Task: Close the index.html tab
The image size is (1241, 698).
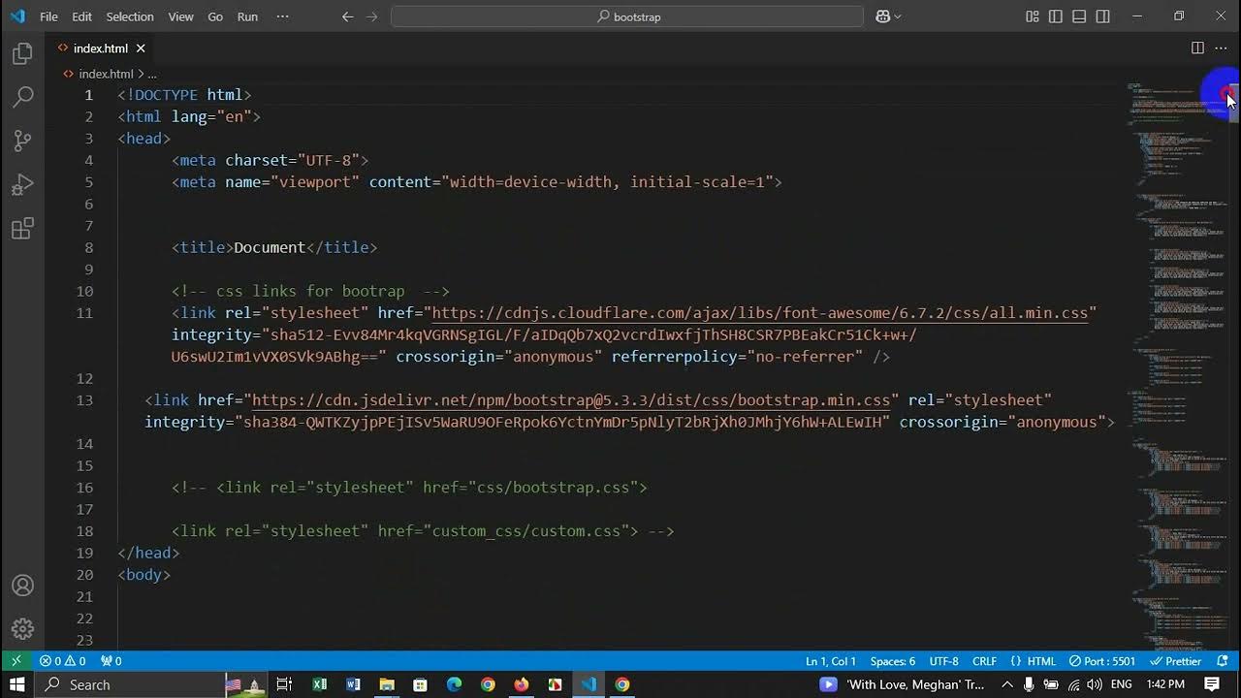Action: tap(141, 48)
